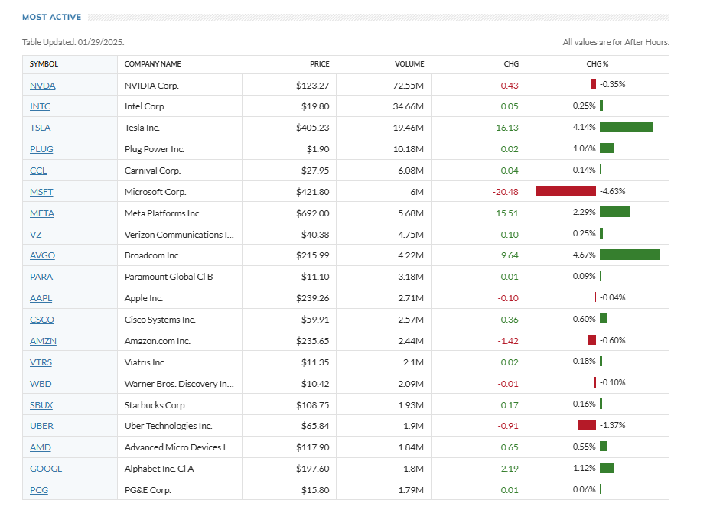Click Microsoft's red change percentage bar
This screenshot has height=510, width=710.
(x=565, y=191)
